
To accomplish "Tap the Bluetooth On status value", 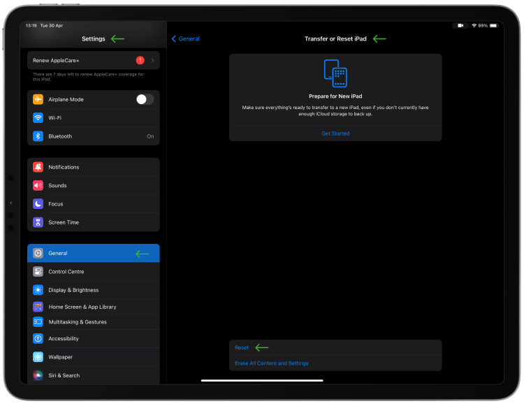I will 150,136.
